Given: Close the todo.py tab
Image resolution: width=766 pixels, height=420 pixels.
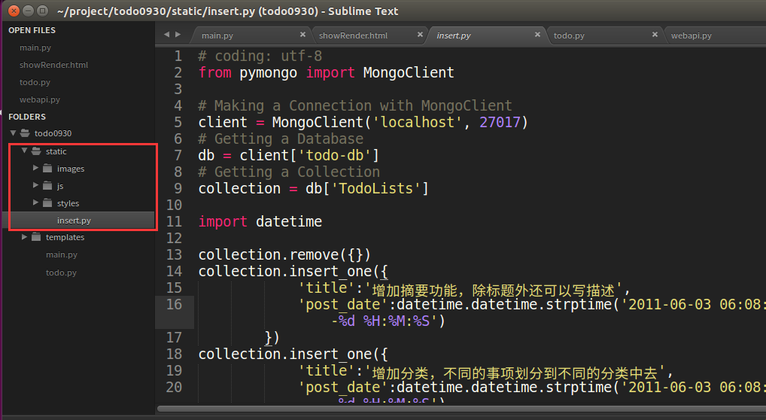Looking at the screenshot, I should [655, 35].
